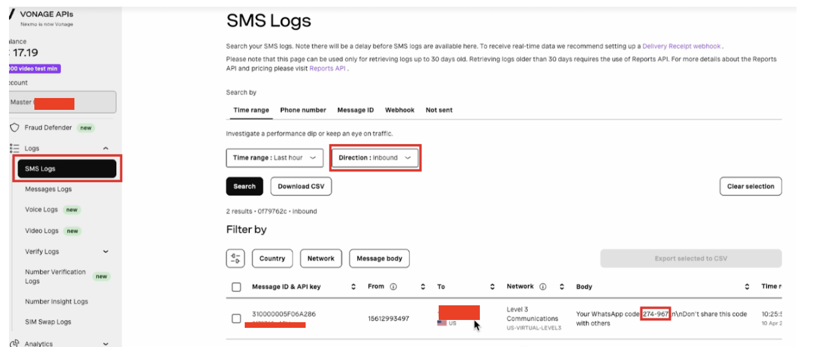The width and height of the screenshot is (821, 347).
Task: Click the new badge beside Fraud Defender
Action: [x=86, y=128]
